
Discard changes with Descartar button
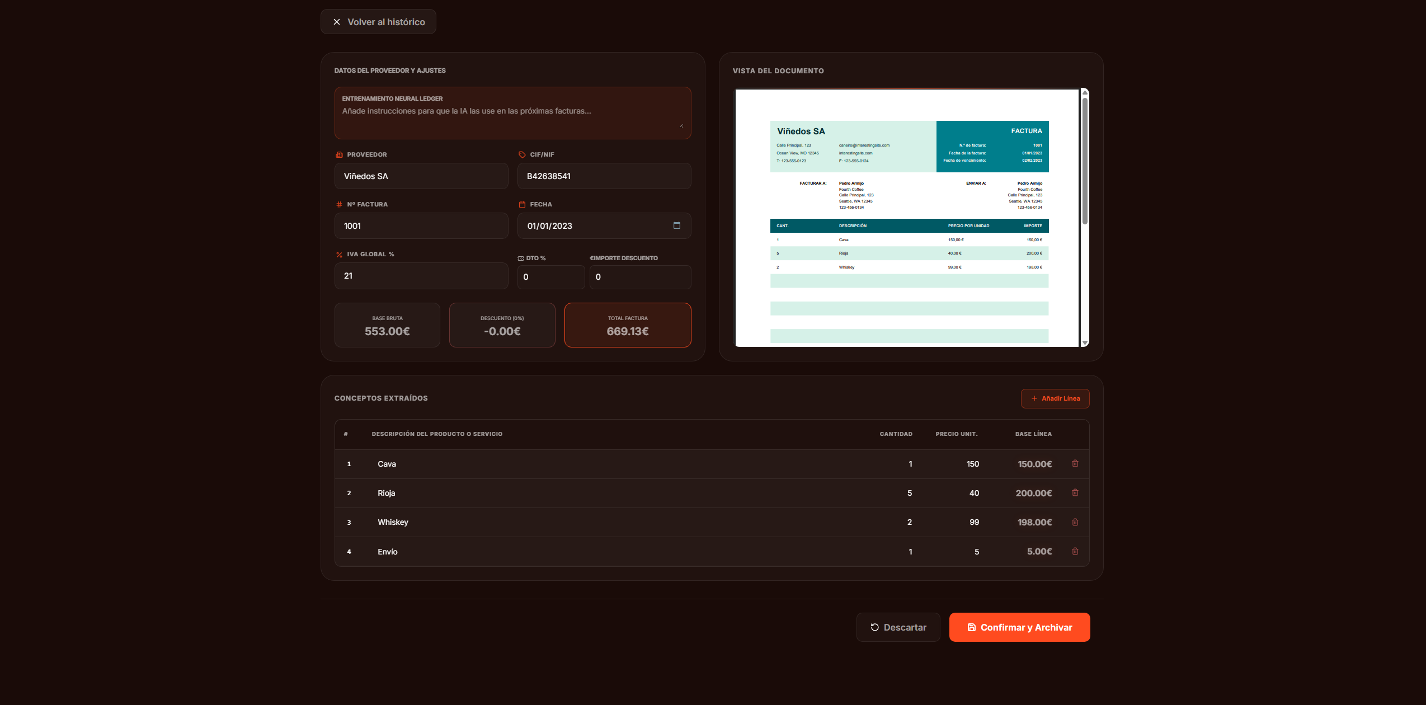point(898,627)
